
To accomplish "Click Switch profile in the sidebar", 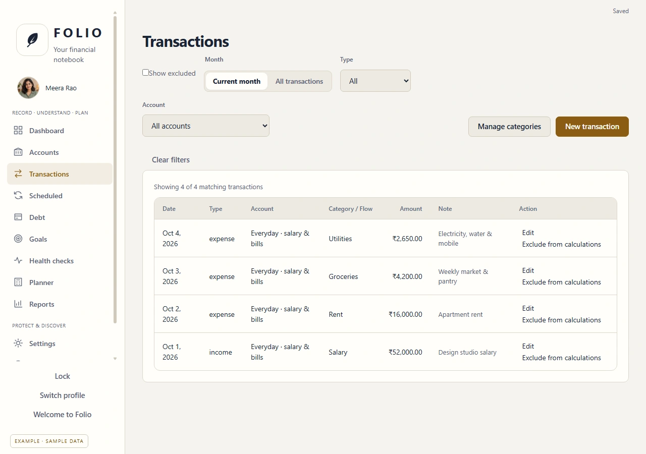I will click(x=63, y=395).
